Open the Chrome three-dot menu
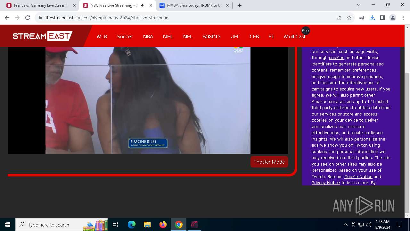The width and height of the screenshot is (410, 231). click(x=403, y=18)
